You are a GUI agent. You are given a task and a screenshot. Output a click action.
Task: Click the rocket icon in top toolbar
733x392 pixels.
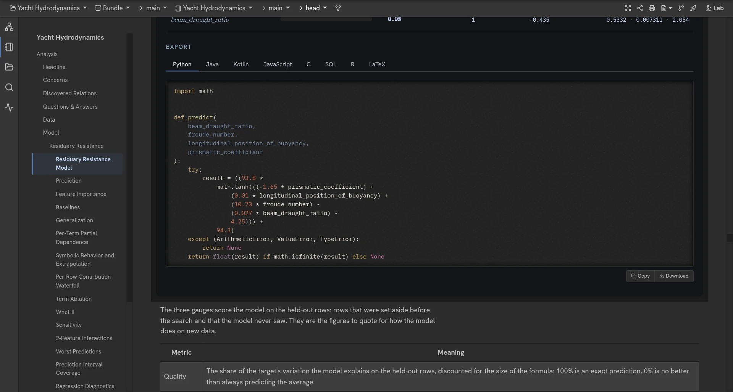(x=693, y=8)
